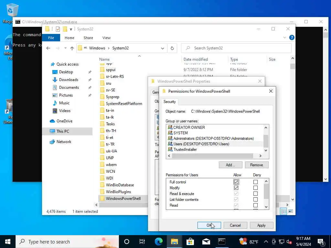
Task: Open the Home ribbon tab
Action: point(69,38)
